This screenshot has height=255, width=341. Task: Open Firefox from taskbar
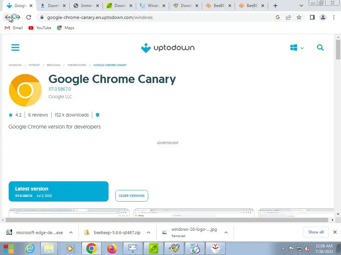(x=112, y=248)
